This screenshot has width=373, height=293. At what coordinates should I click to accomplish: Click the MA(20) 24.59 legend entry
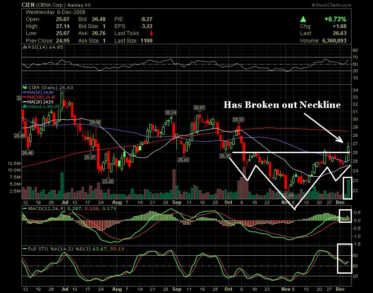tap(40, 102)
